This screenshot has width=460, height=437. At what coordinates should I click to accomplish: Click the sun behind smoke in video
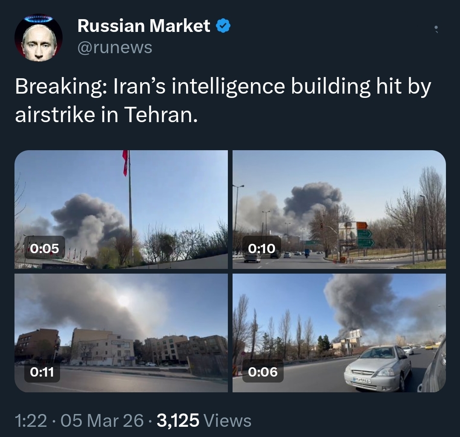point(123,300)
